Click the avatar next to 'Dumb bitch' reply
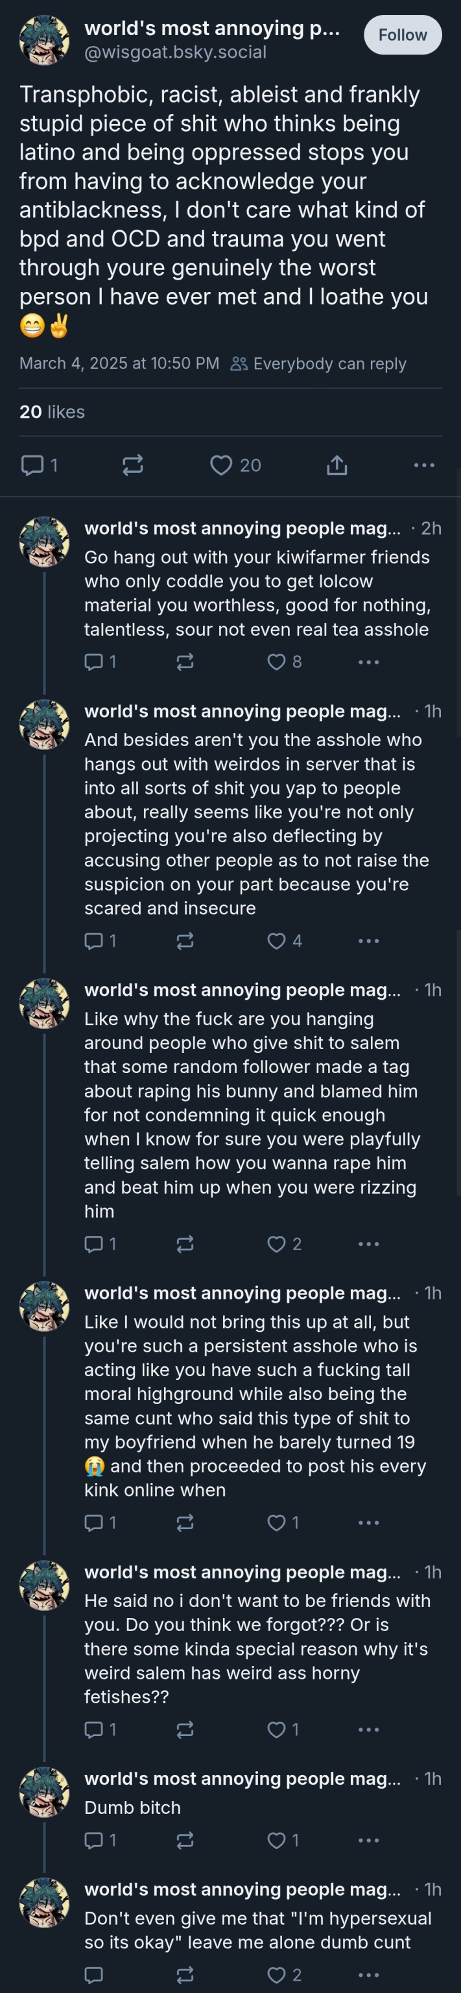 click(44, 1792)
